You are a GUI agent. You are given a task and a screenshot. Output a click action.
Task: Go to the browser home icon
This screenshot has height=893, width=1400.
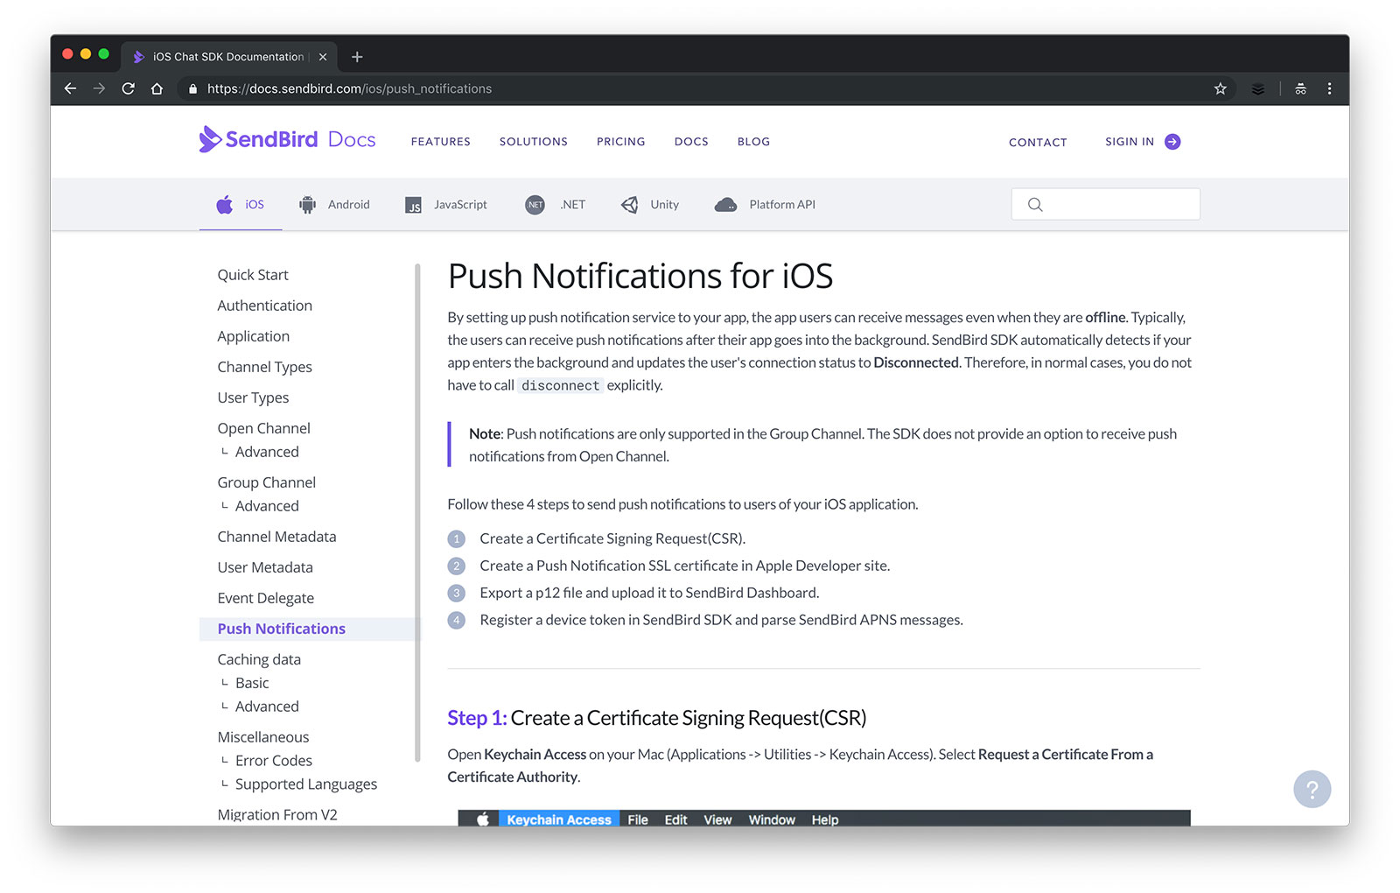point(157,88)
